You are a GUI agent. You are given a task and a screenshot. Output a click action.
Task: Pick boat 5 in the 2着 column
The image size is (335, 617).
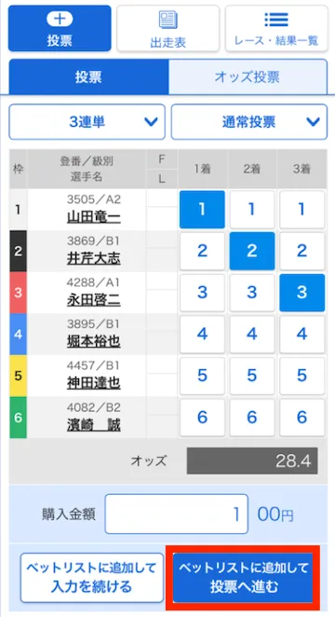(252, 376)
